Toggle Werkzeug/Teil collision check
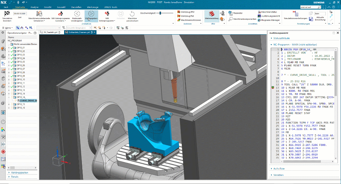Viewport: 341px width, 184px height. (x=186, y=16)
